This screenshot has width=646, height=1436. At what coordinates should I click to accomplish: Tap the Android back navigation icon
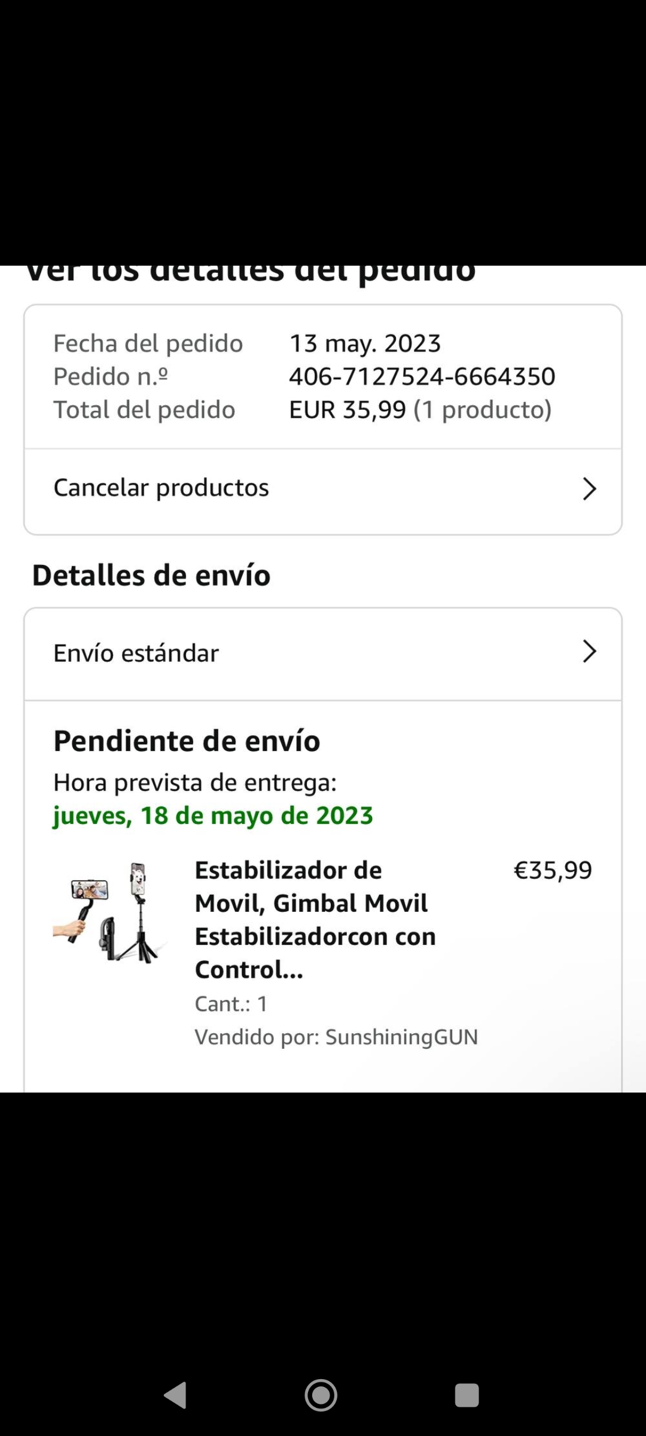pyautogui.click(x=175, y=1395)
